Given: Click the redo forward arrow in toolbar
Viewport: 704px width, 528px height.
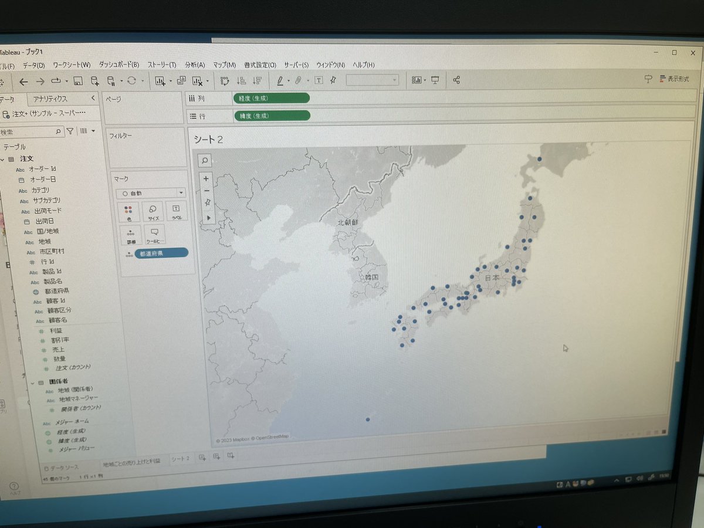Looking at the screenshot, I should tap(40, 81).
